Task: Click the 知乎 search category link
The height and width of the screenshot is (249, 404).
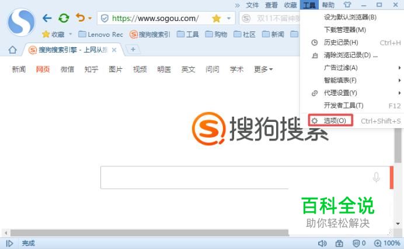Action: pos(91,69)
